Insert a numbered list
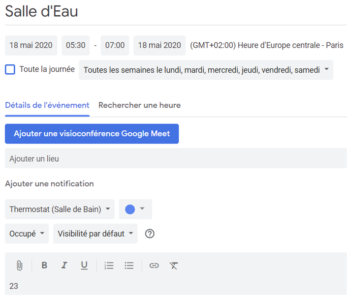This screenshot has width=347, height=295. tap(109, 265)
